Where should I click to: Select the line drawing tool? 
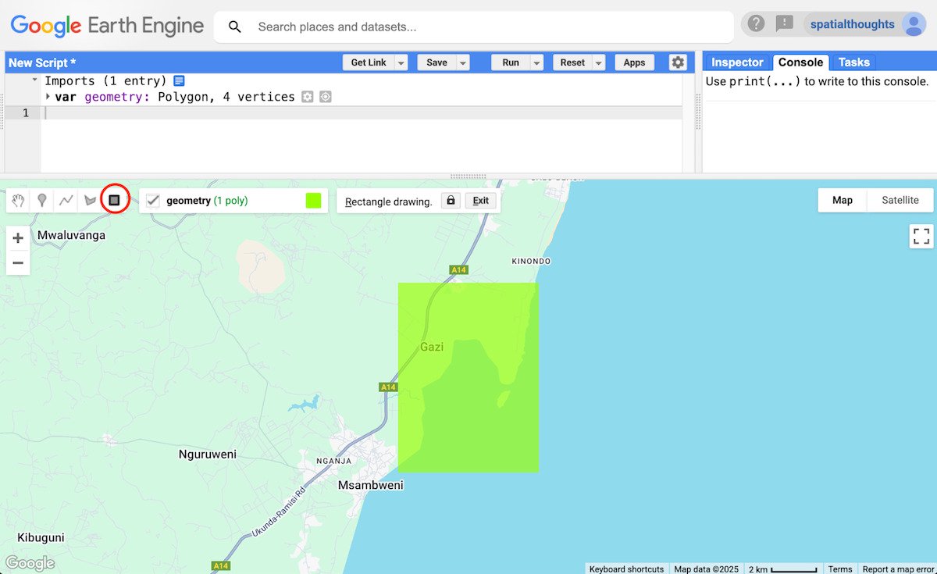(x=66, y=200)
